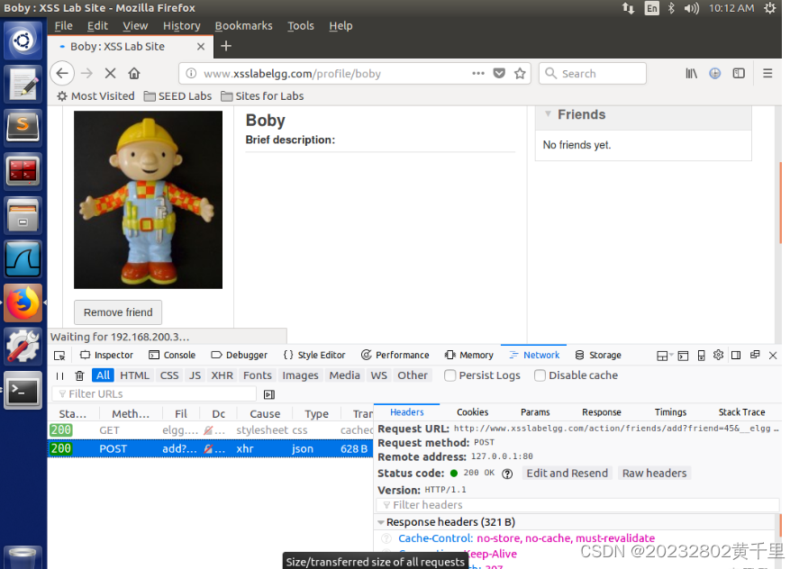Screen dimensions: 799x569
Task: Toggle the sidebars icon in Firefox toolbar
Action: [739, 73]
